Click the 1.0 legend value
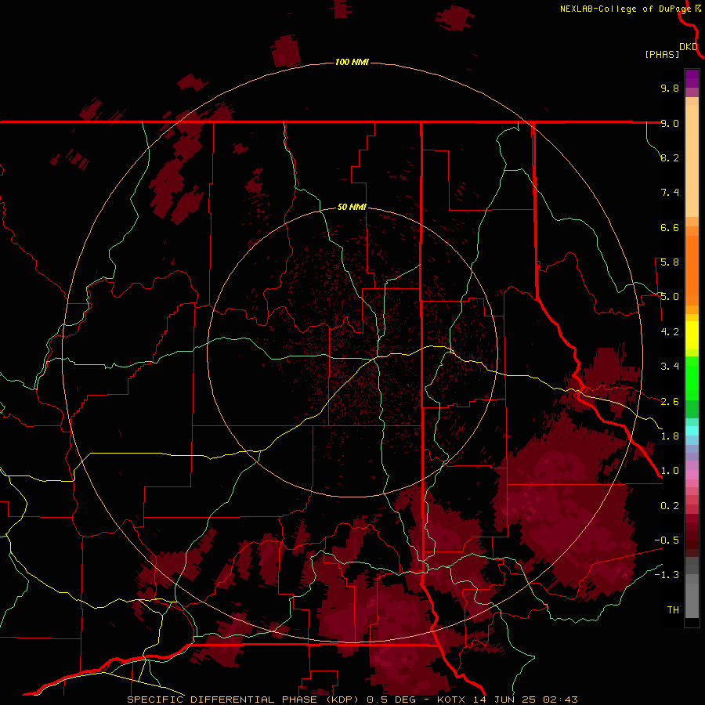705x705 pixels. 670,471
